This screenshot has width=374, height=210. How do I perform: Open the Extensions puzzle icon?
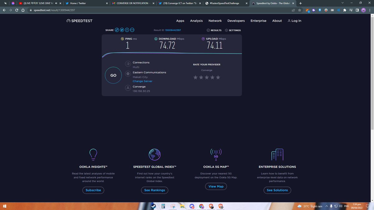344,10
